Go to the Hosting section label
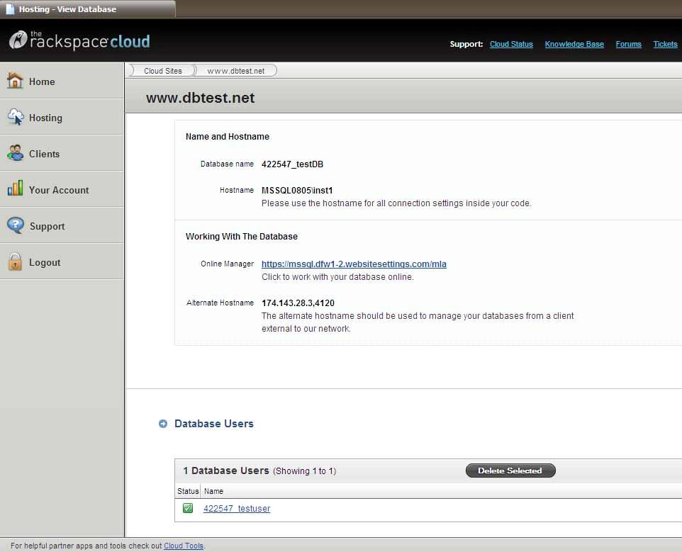 point(45,118)
